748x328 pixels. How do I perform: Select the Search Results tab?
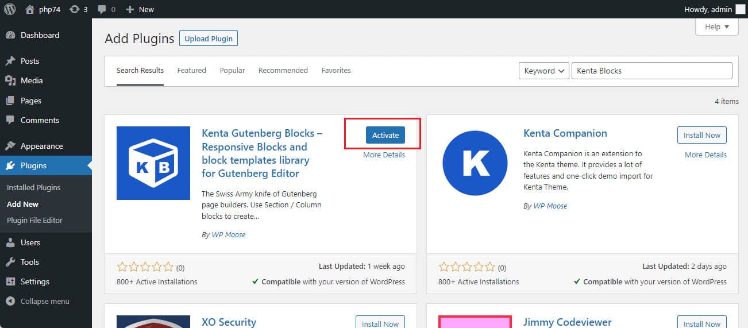click(x=140, y=71)
